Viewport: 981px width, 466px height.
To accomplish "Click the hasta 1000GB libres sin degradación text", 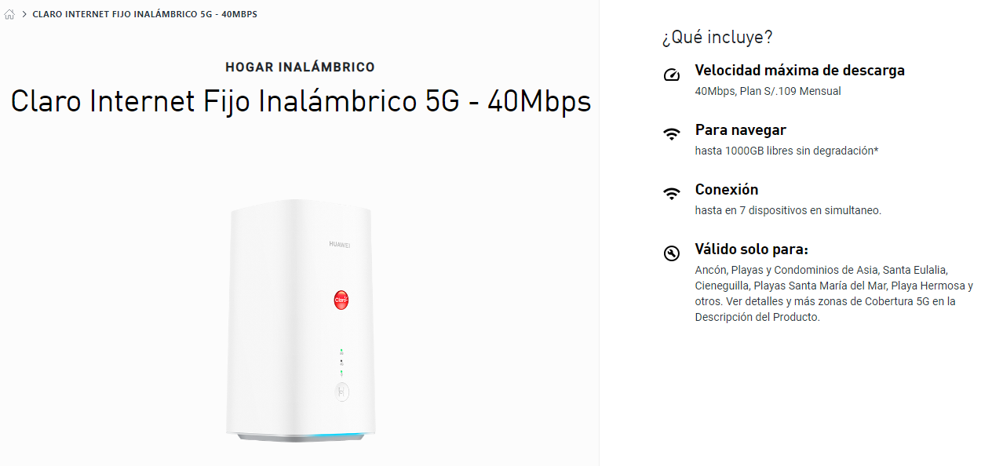I will 786,151.
